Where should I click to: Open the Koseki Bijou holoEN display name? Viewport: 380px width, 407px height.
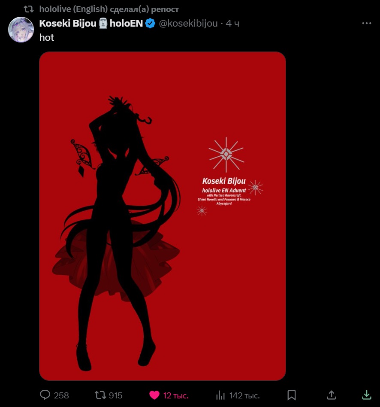[x=91, y=23]
